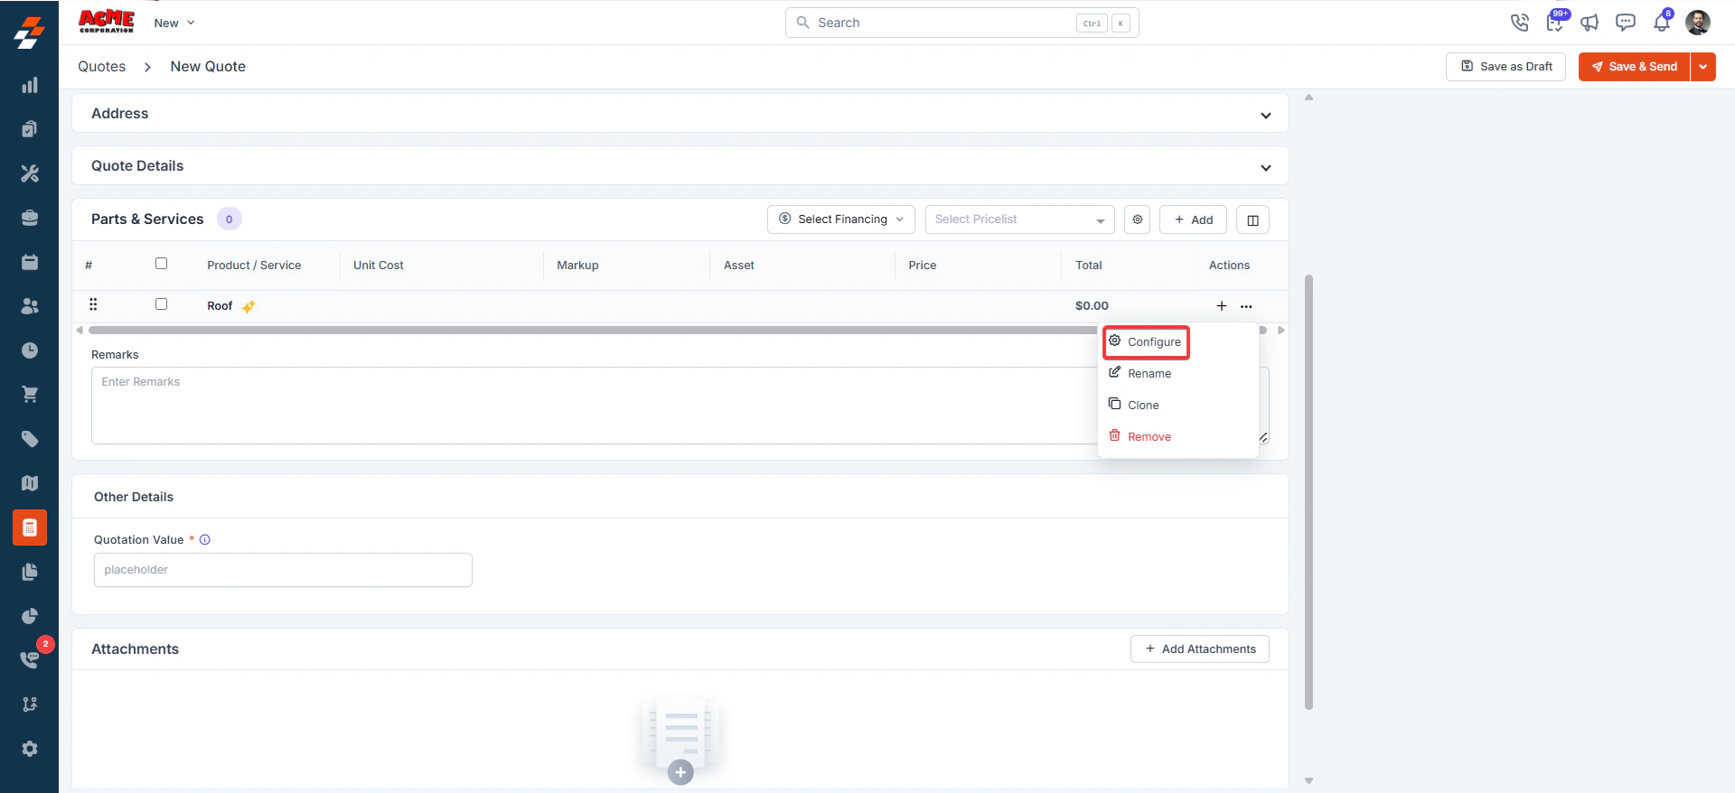Click the Roof item name
The width and height of the screenshot is (1735, 793).
click(220, 306)
